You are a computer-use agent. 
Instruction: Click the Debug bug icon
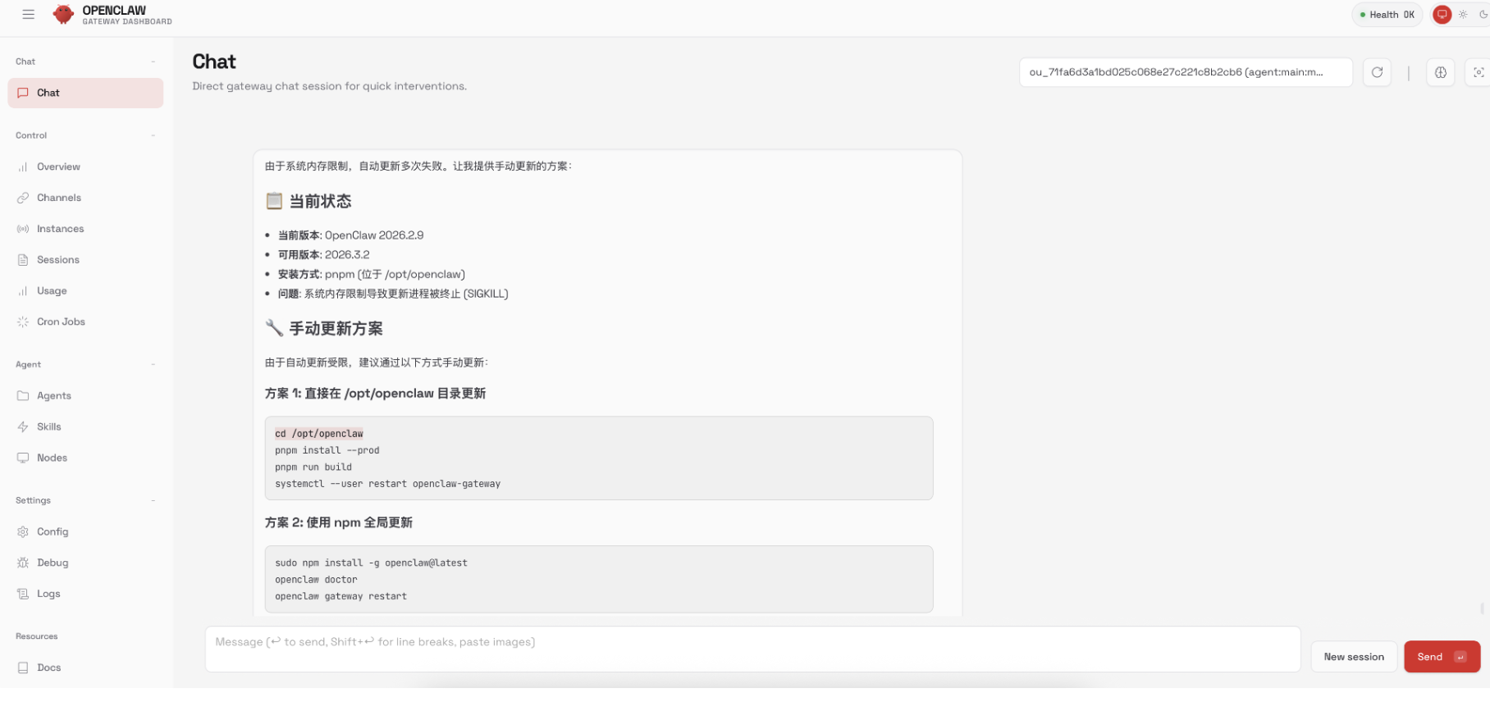pyautogui.click(x=23, y=563)
